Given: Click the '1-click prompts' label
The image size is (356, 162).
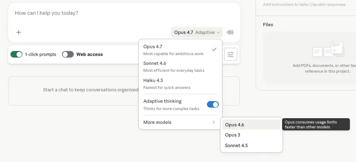Looking at the screenshot, I should [40, 54].
